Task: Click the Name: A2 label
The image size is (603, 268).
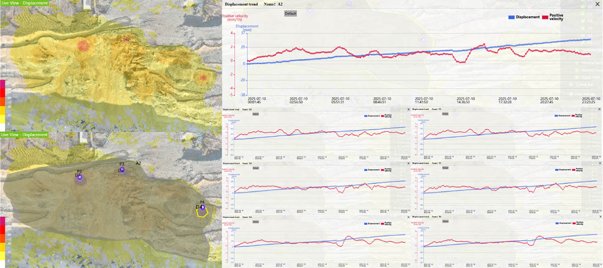Action: [274, 4]
